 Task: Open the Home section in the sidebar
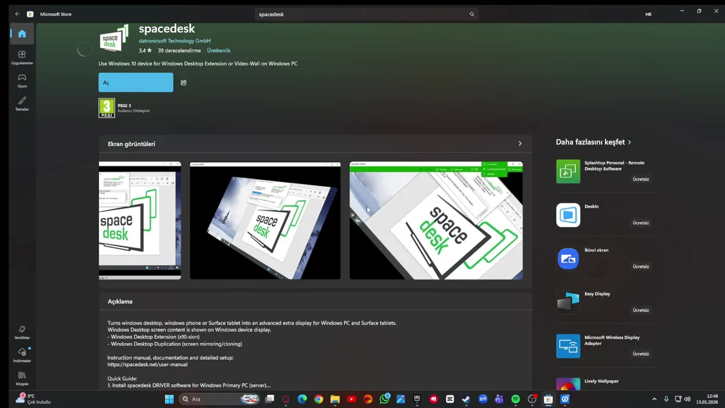coord(22,34)
